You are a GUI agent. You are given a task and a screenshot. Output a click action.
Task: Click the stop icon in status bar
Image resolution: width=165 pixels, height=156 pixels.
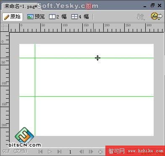[100, 152]
